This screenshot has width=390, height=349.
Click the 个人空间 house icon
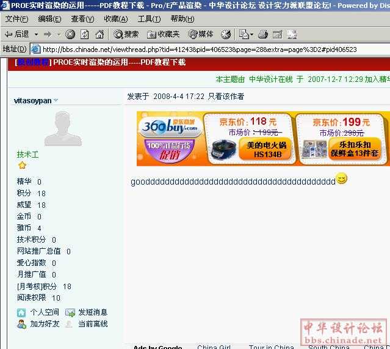[x=21, y=312]
